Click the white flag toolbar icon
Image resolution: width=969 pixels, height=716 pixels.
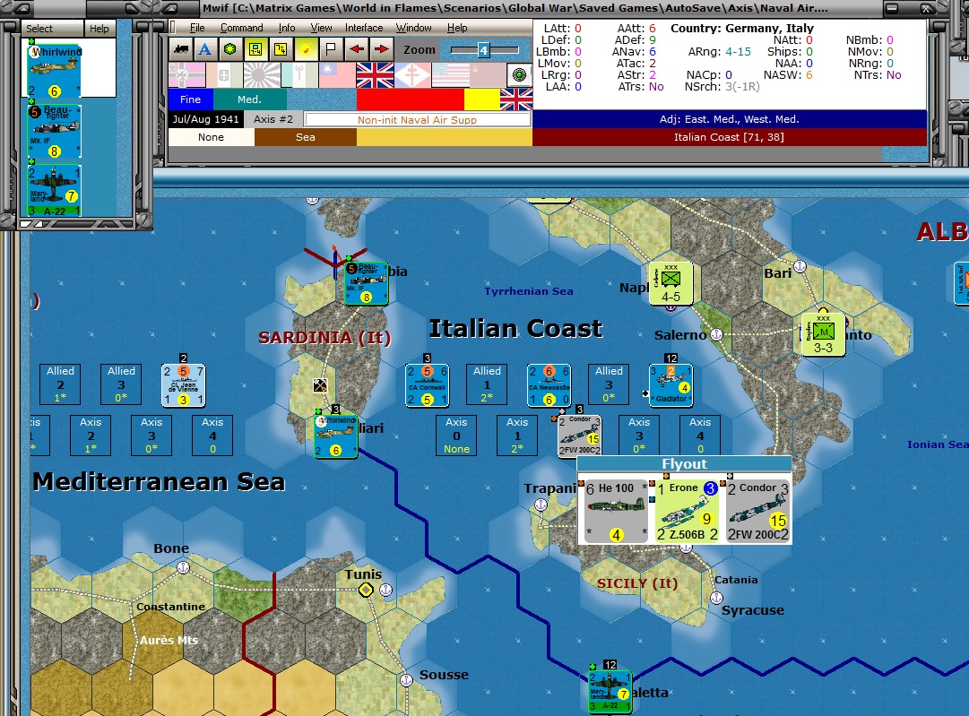click(332, 49)
